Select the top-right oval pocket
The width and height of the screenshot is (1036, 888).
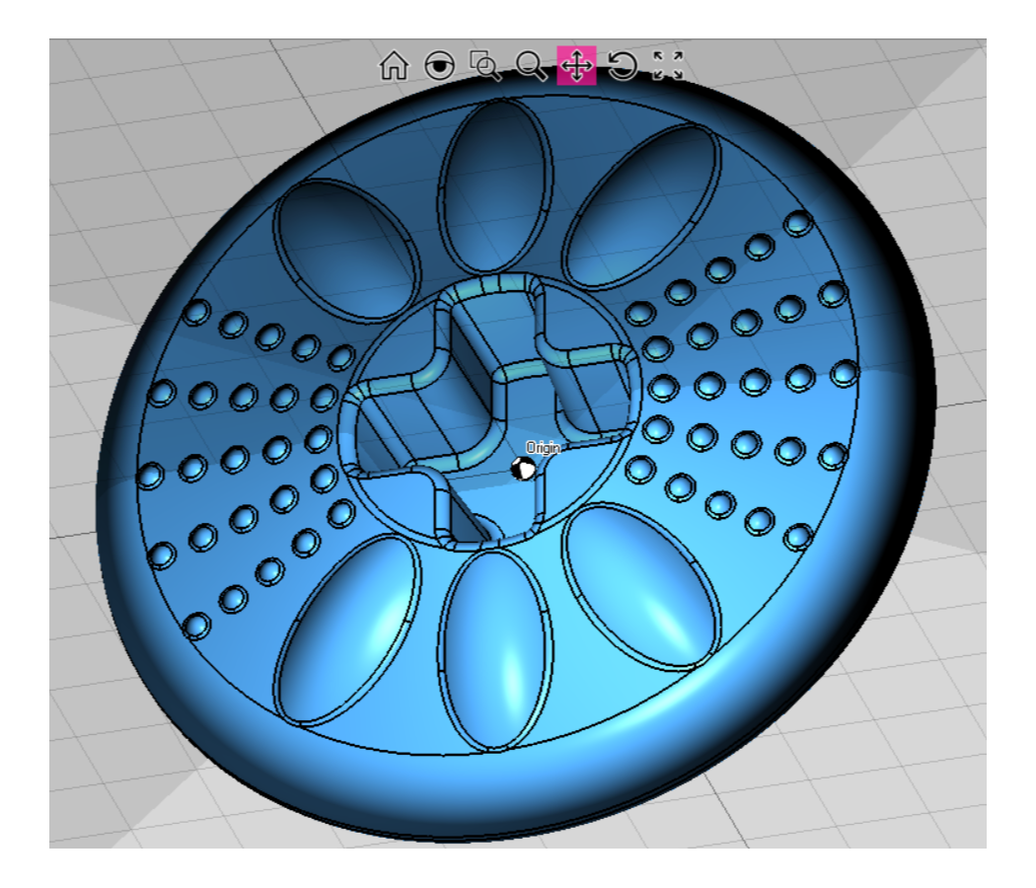click(639, 207)
